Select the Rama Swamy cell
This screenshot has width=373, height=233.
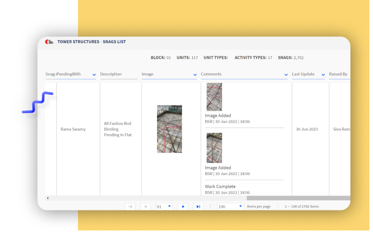tap(73, 129)
